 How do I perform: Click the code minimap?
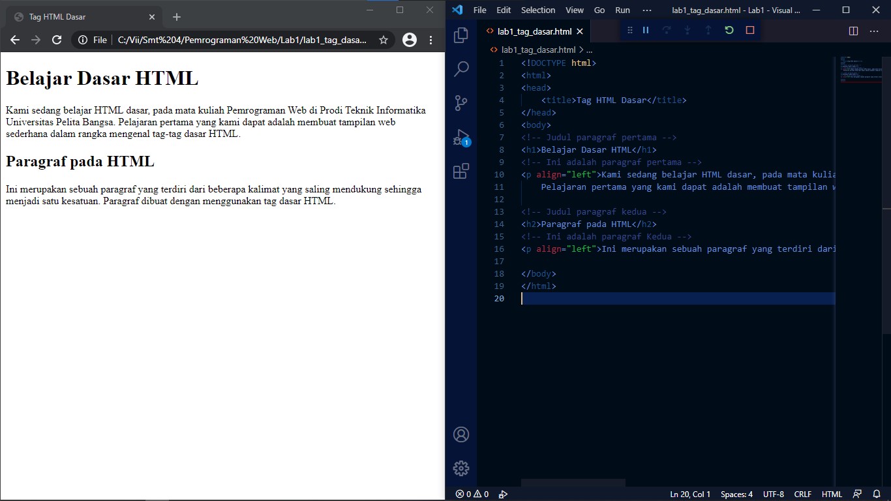click(860, 70)
